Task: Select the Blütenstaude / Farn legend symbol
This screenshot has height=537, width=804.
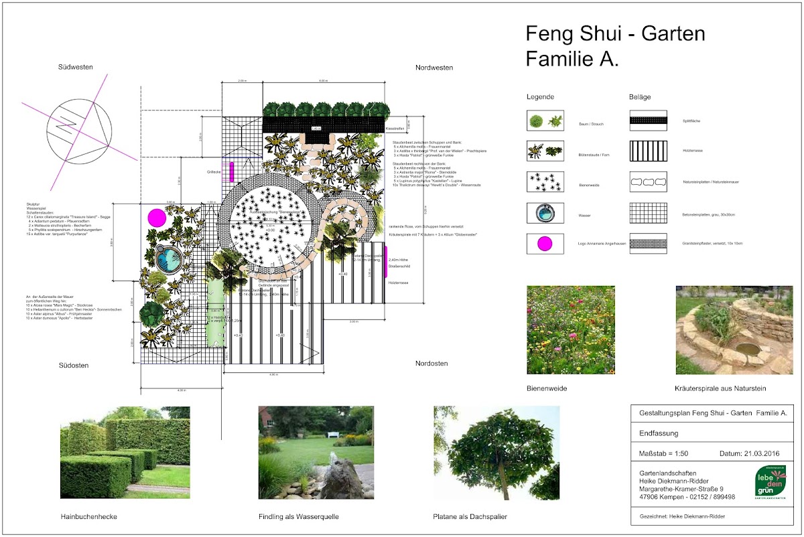Action: 545,151
